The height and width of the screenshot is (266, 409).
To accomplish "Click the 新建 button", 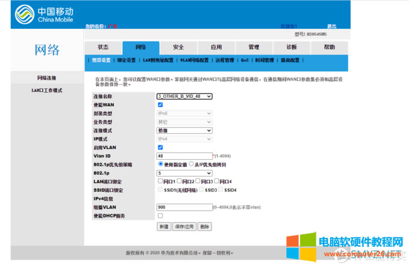I will tap(163, 226).
